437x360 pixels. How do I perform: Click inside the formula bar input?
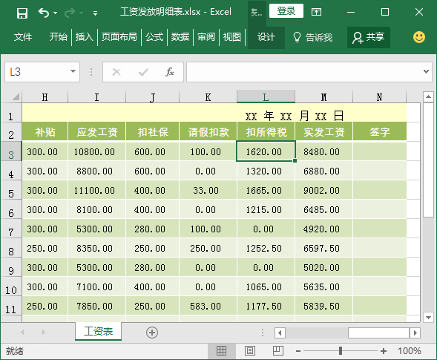pyautogui.click(x=303, y=72)
